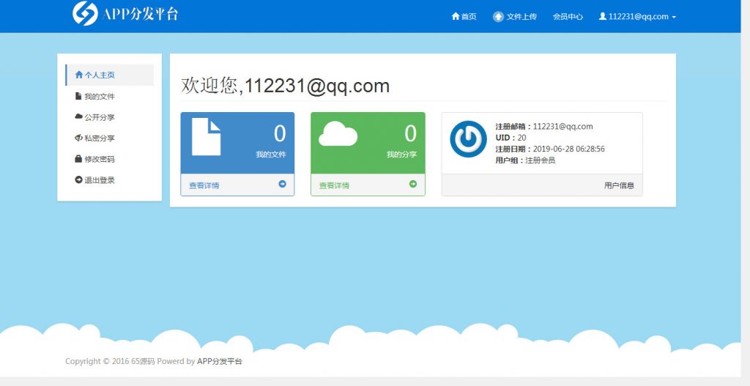Click the 文件上传 text in top navigation
750x386 pixels.
click(x=521, y=17)
